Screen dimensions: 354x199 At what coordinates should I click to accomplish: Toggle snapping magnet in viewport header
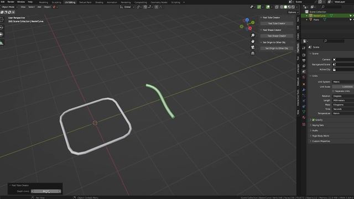[145, 7]
